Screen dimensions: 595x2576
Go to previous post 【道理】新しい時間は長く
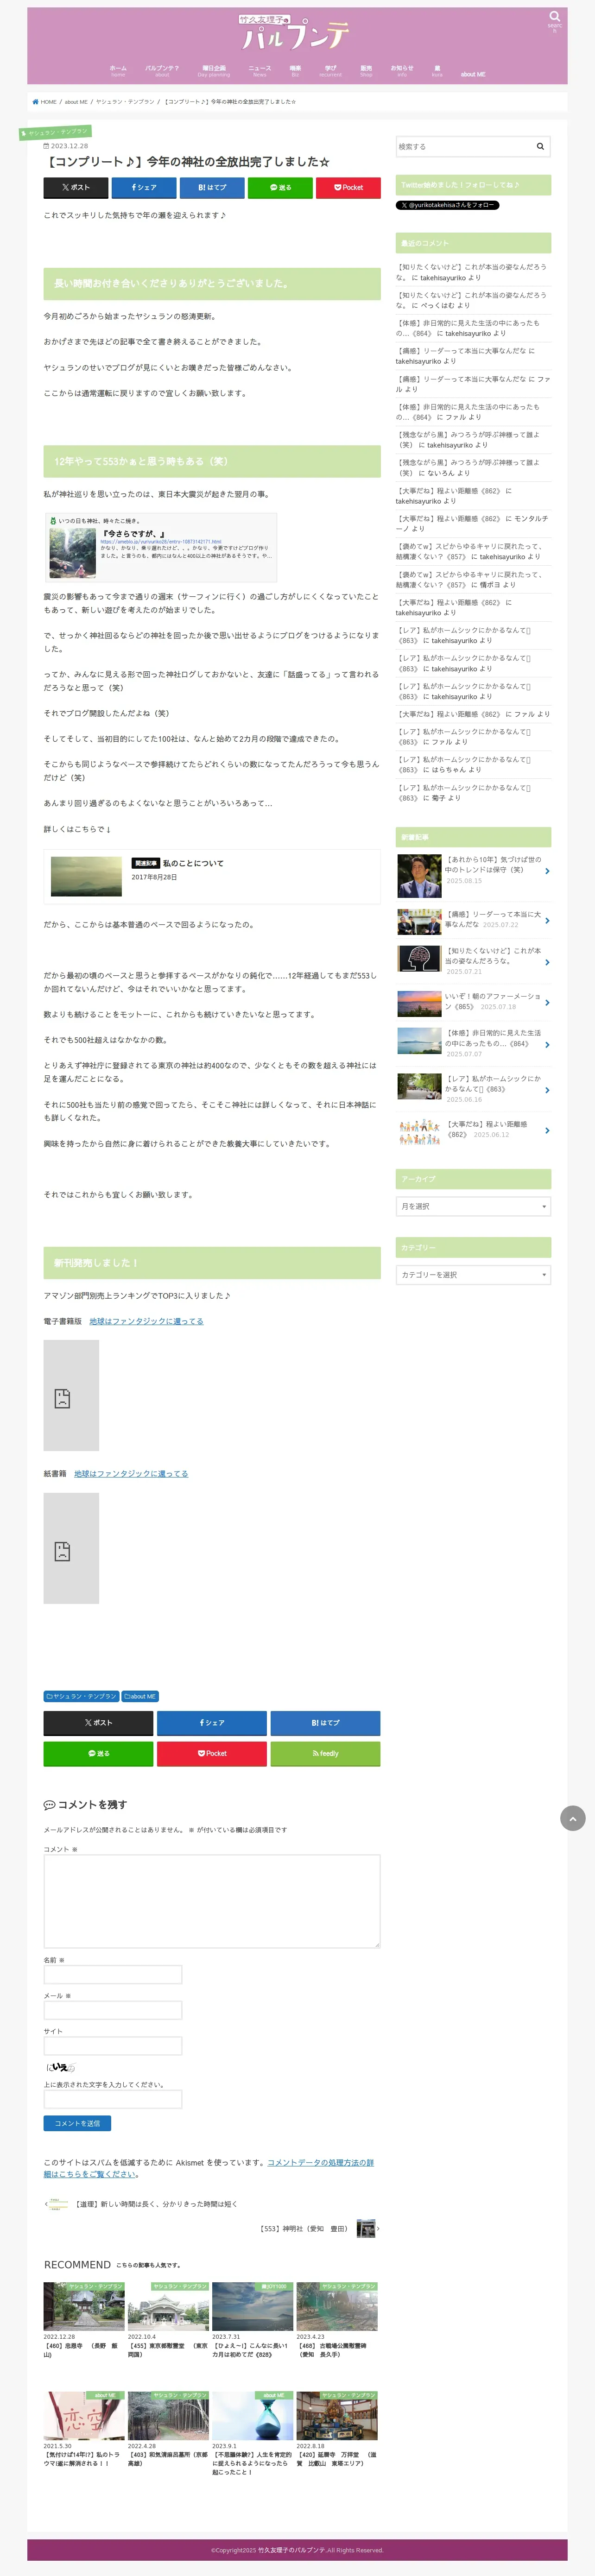coord(141,2204)
